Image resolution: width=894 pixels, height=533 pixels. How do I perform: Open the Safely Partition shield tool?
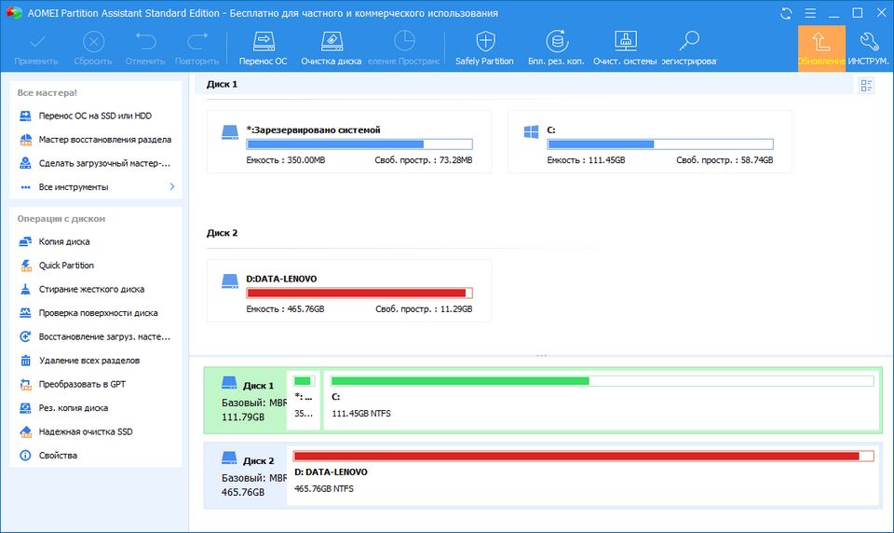pyautogui.click(x=484, y=48)
